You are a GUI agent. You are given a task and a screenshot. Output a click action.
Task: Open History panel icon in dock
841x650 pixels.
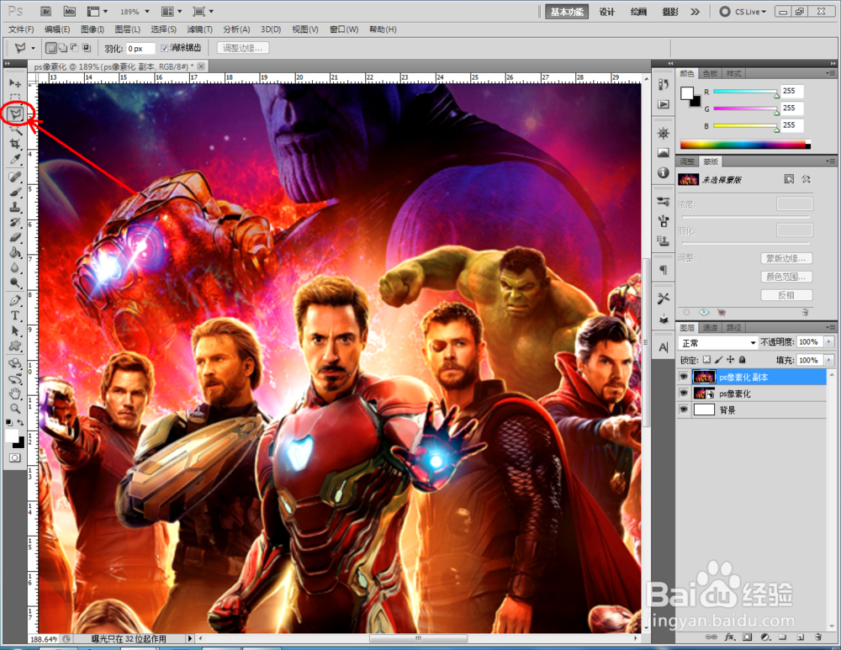pos(664,85)
